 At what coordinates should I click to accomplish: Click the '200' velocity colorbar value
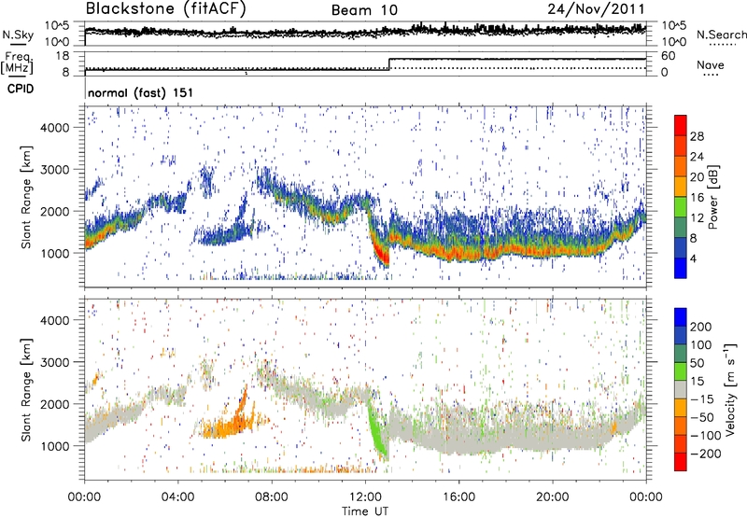701,327
